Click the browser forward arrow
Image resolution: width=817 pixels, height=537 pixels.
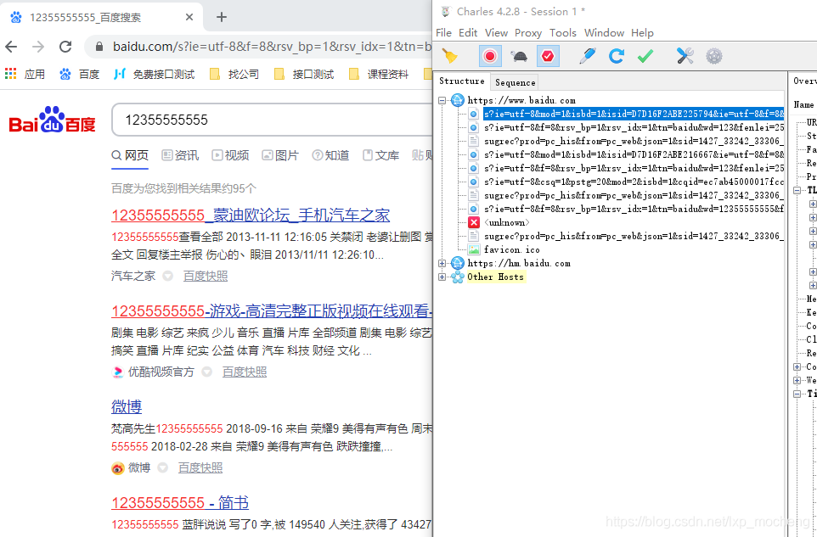point(38,47)
